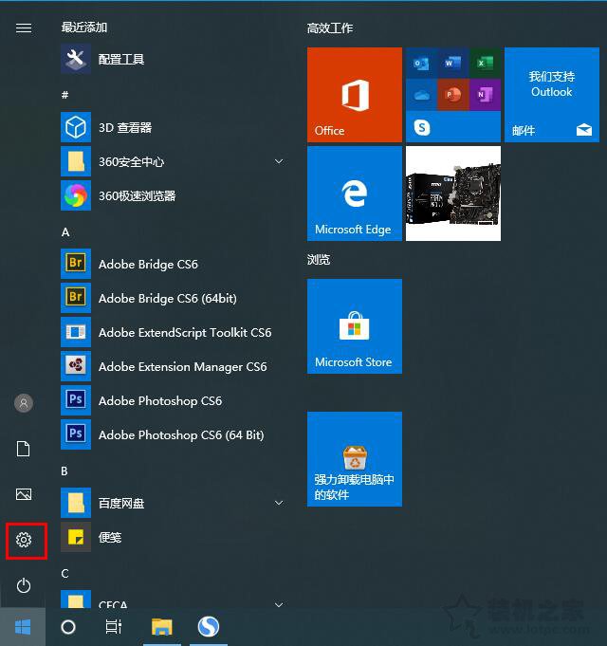Open Adobe Bridge CS6

click(x=148, y=264)
